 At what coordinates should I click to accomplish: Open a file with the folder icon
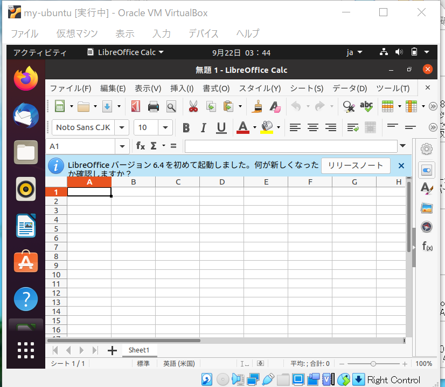(x=84, y=107)
